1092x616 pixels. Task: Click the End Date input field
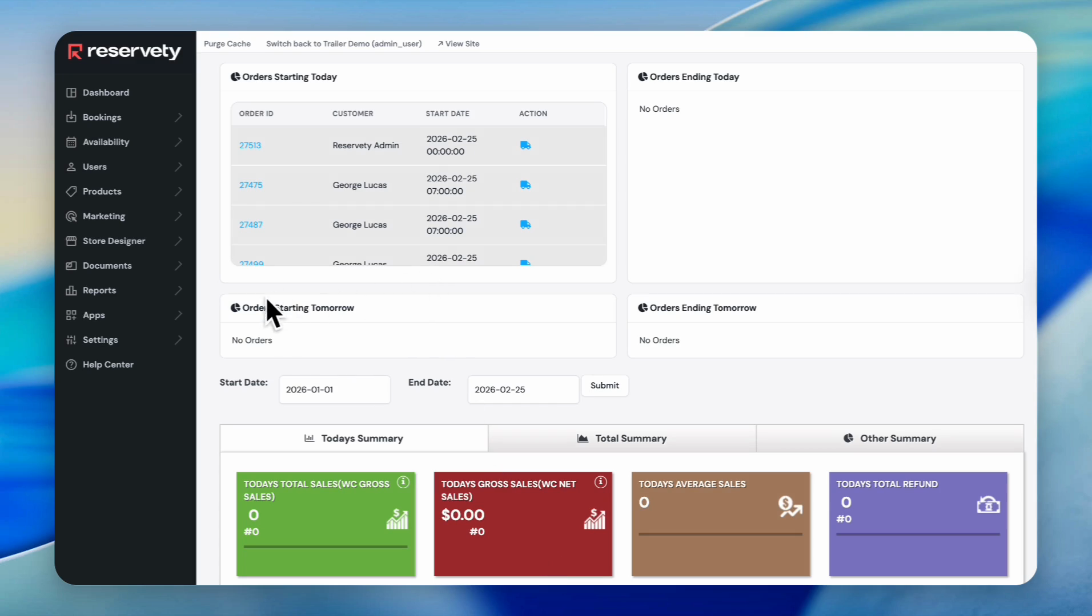point(523,390)
